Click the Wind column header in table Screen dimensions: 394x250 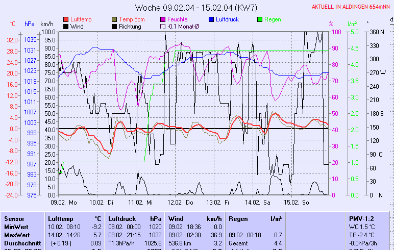point(176,218)
